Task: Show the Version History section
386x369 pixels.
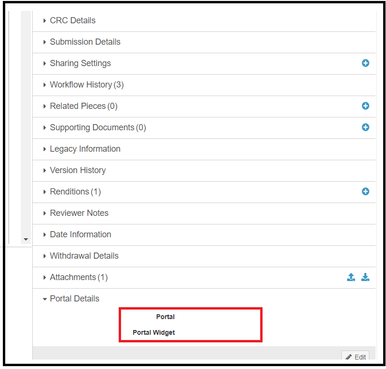Action: click(x=77, y=170)
